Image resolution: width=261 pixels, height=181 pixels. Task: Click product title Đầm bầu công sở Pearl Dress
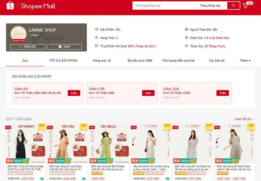coord(235,168)
